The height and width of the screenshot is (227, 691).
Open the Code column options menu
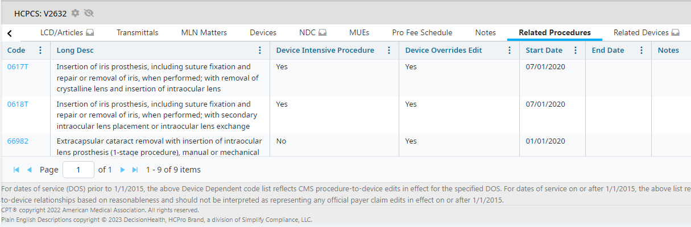coord(40,50)
